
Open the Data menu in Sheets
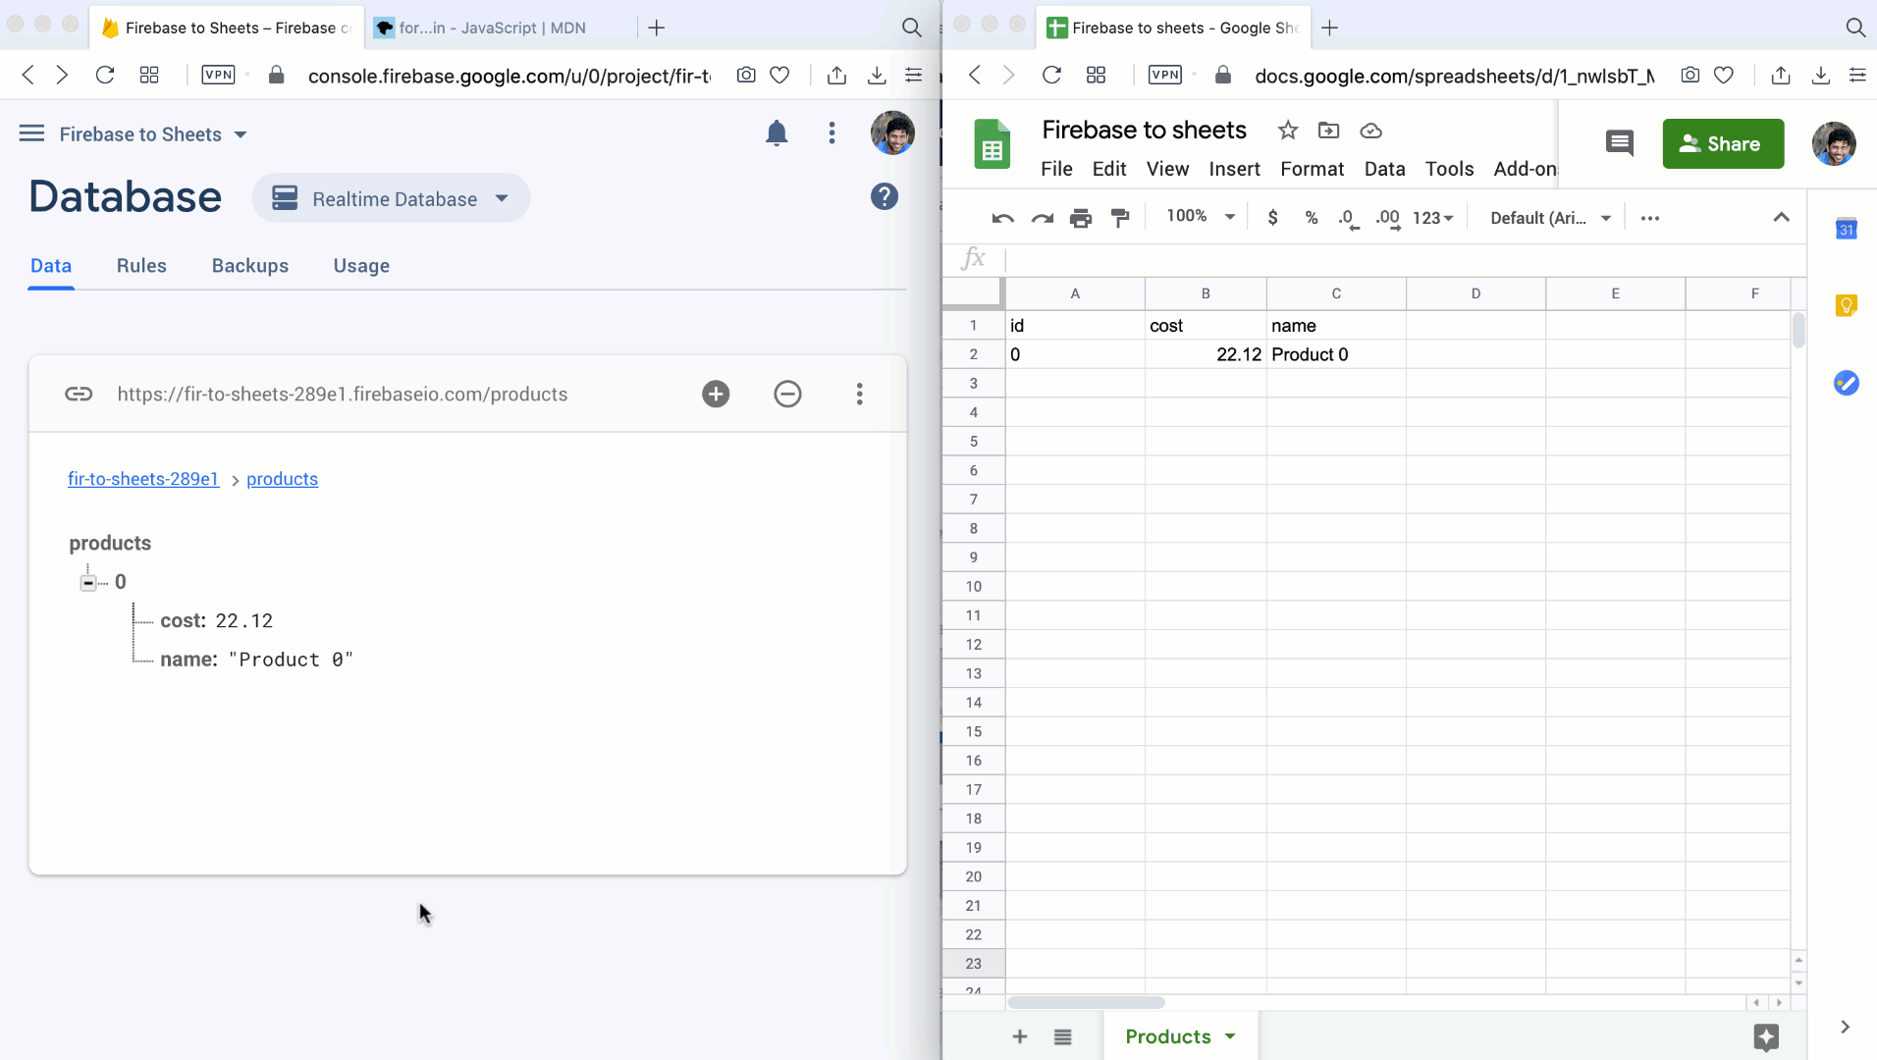tap(1384, 169)
